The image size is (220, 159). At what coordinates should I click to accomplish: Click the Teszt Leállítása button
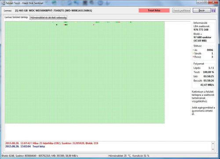181,11
